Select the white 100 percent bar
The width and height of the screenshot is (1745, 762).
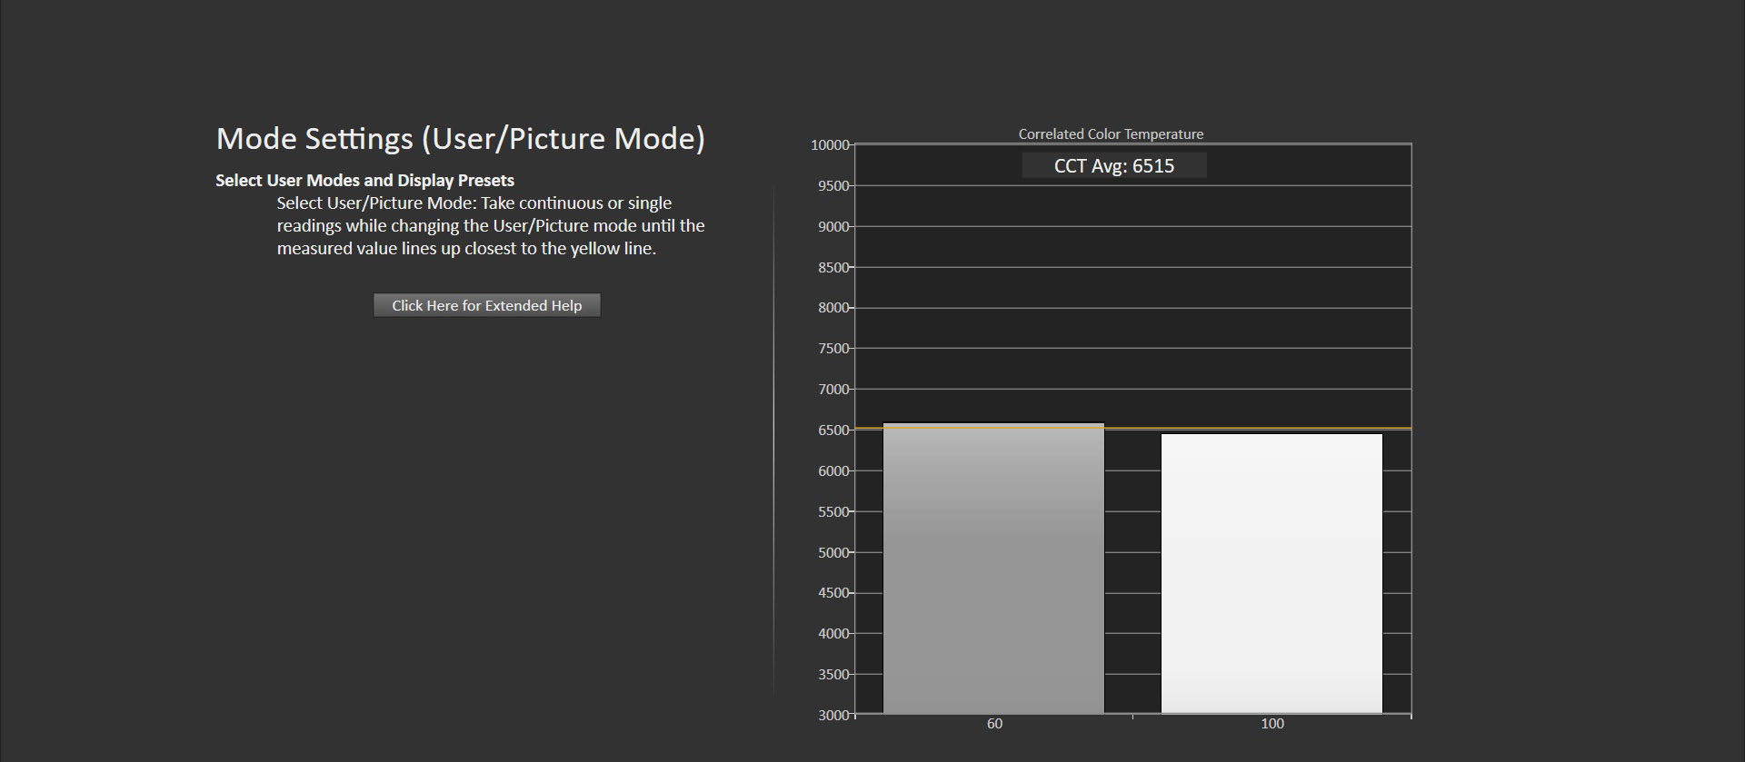pyautogui.click(x=1271, y=574)
